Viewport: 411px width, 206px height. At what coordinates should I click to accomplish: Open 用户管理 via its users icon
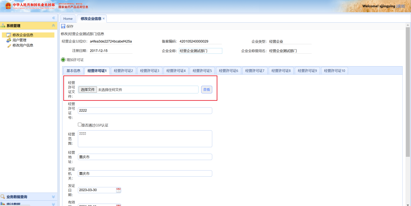point(9,40)
